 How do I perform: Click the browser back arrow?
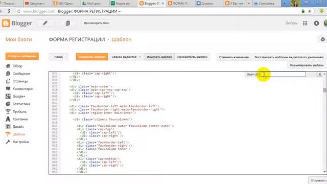click(2, 11)
